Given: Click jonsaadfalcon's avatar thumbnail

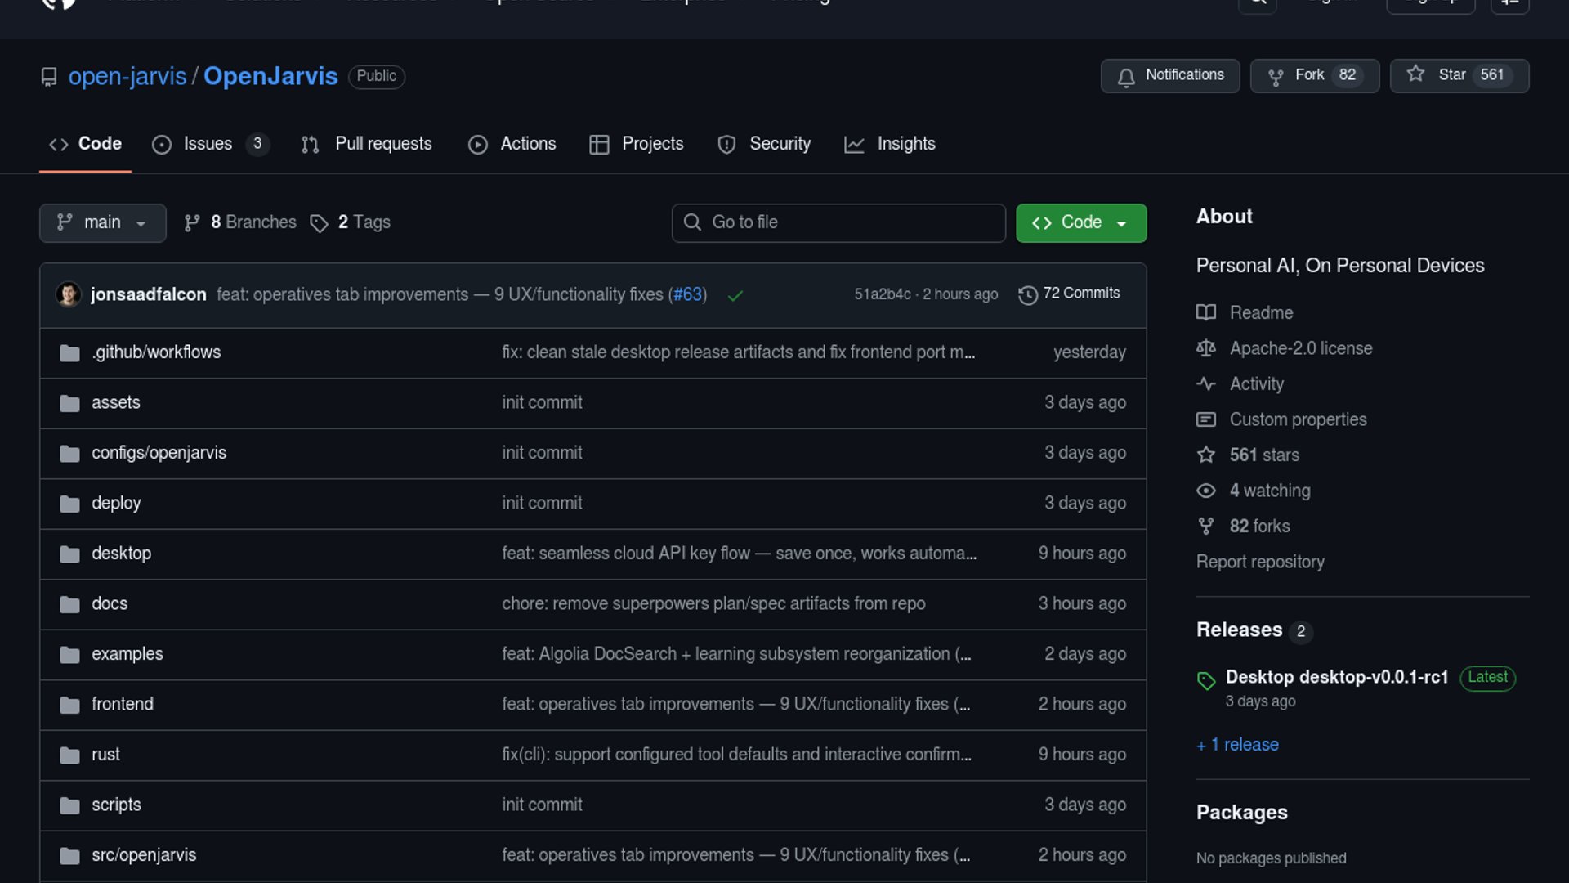Looking at the screenshot, I should (x=69, y=294).
